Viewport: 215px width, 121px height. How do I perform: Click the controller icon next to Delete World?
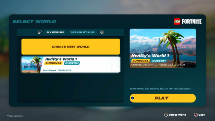click(x=166, y=115)
